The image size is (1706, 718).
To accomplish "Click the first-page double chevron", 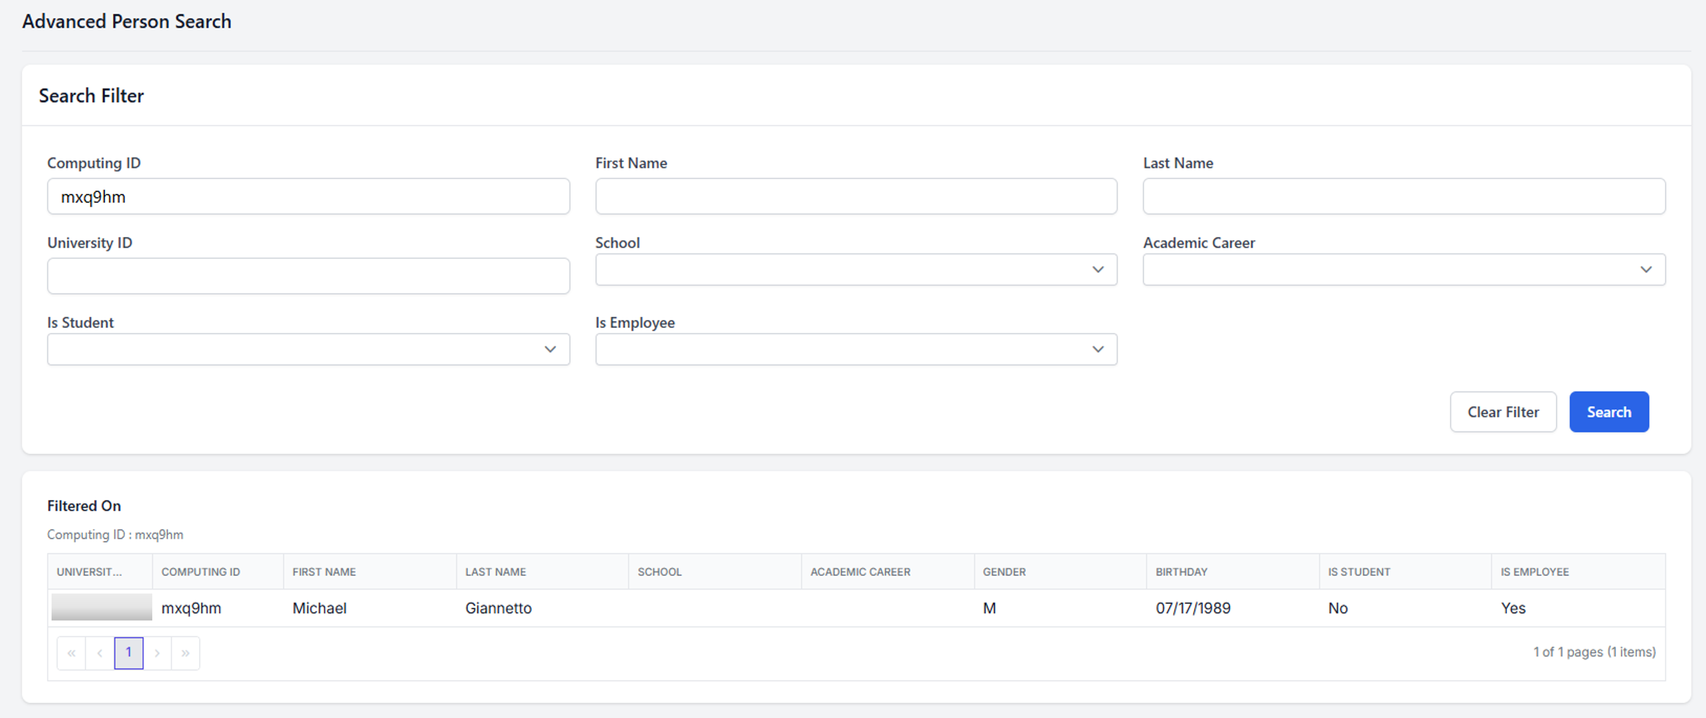I will click(72, 652).
